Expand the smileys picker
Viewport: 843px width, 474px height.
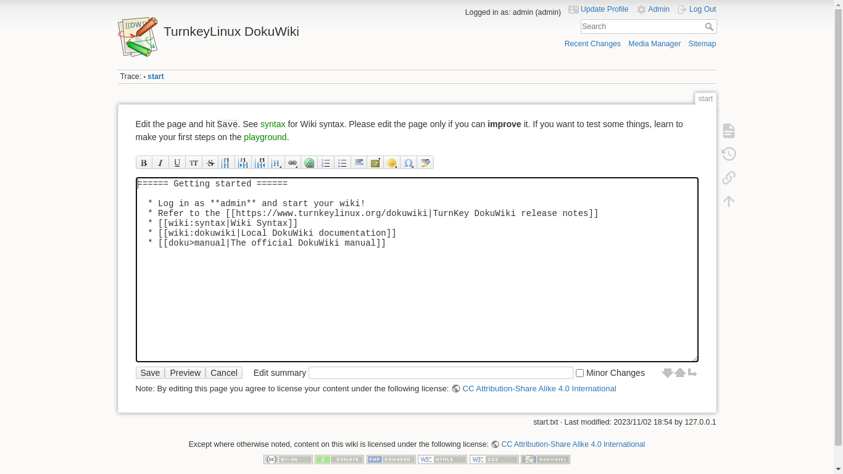[392, 163]
